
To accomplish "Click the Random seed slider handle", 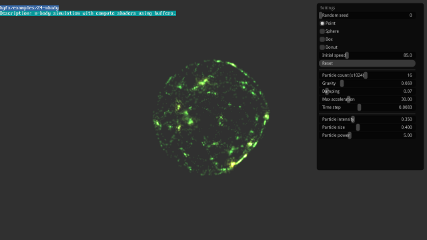I will click(x=320, y=15).
